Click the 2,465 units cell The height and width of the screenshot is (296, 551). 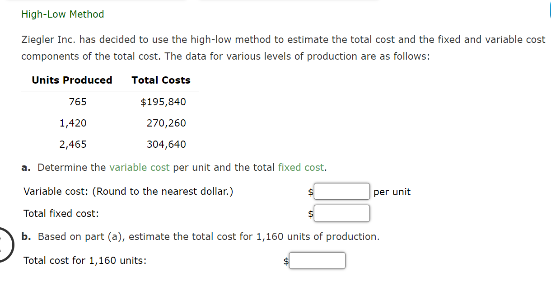click(x=73, y=145)
